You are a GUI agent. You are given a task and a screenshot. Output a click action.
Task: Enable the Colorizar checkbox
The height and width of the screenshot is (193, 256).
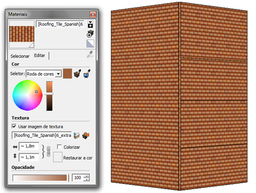pyautogui.click(x=59, y=147)
